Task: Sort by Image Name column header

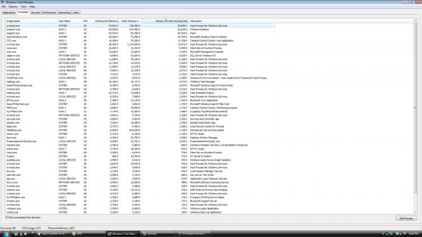Action: pyautogui.click(x=31, y=21)
